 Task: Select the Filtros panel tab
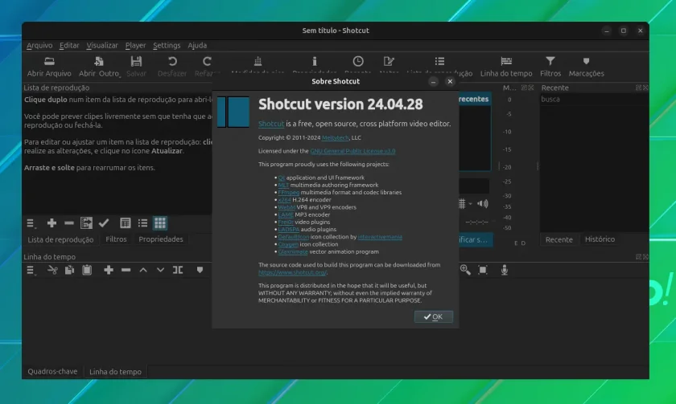click(x=116, y=239)
